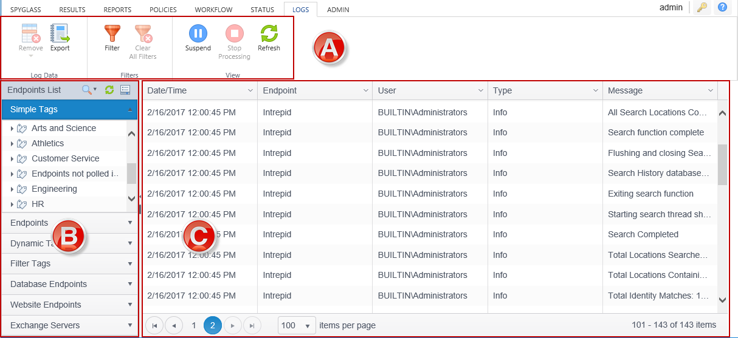The image size is (738, 338).
Task: Click the search magnifier in Endpoints List
Action: (x=88, y=90)
